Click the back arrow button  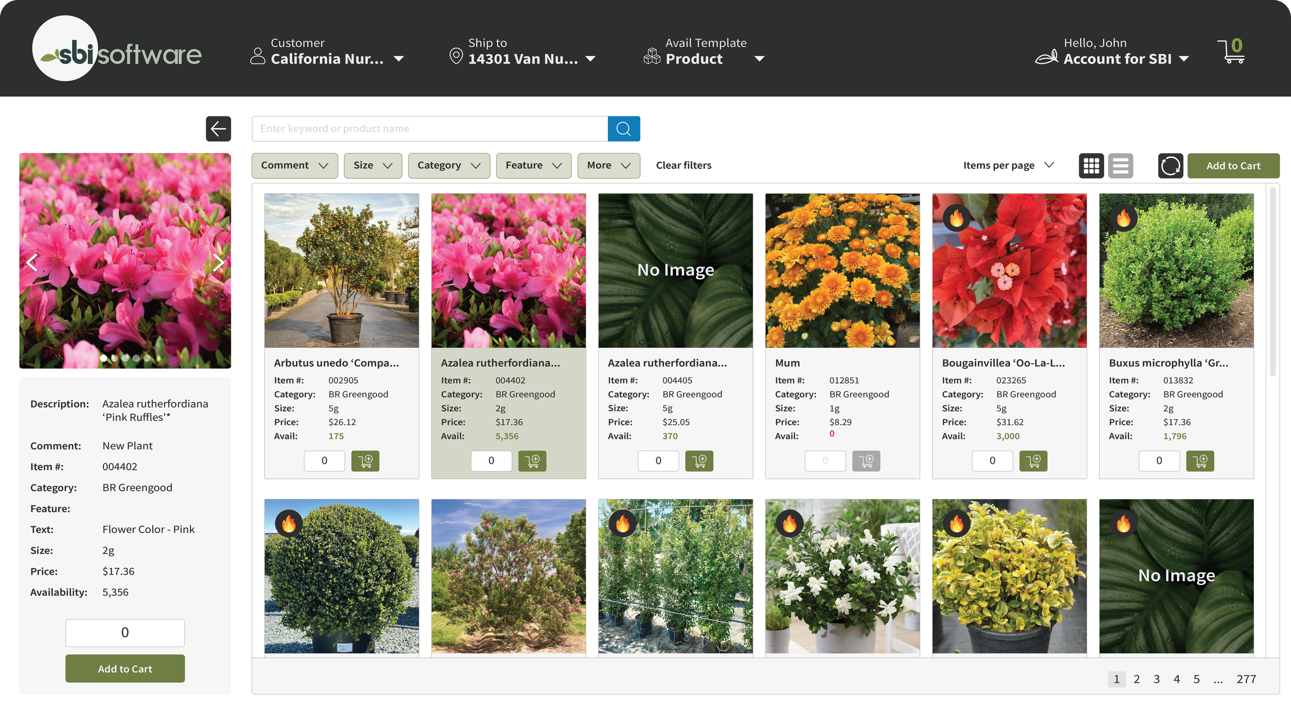[218, 129]
